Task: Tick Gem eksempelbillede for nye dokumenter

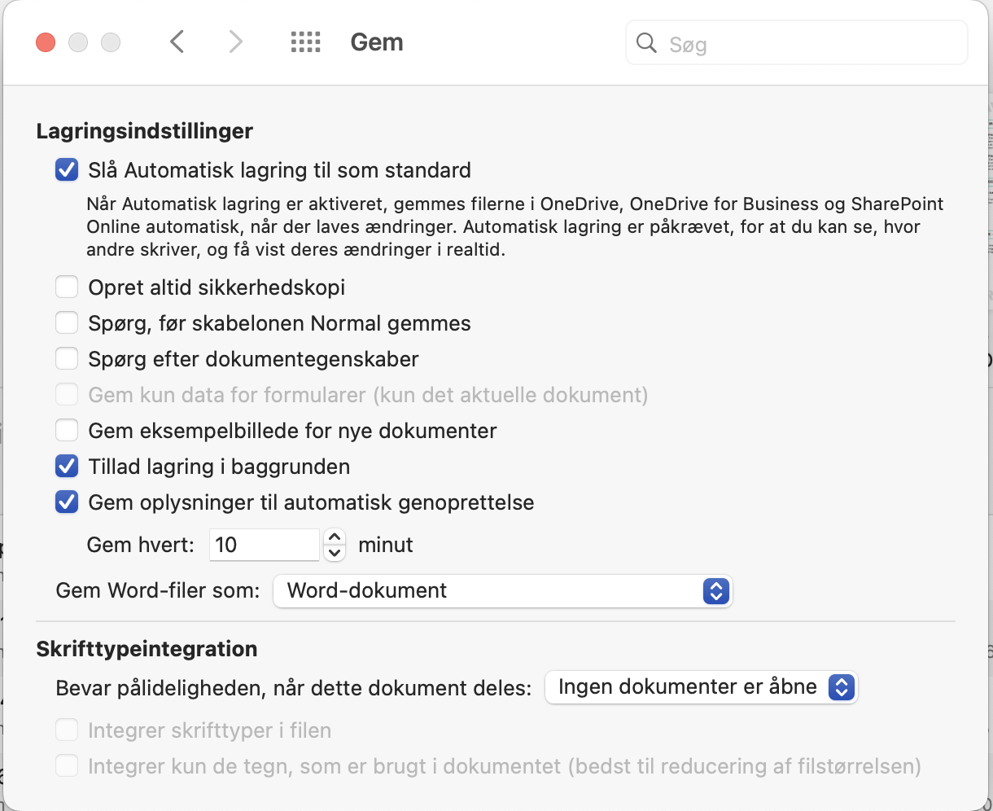Action: point(67,431)
